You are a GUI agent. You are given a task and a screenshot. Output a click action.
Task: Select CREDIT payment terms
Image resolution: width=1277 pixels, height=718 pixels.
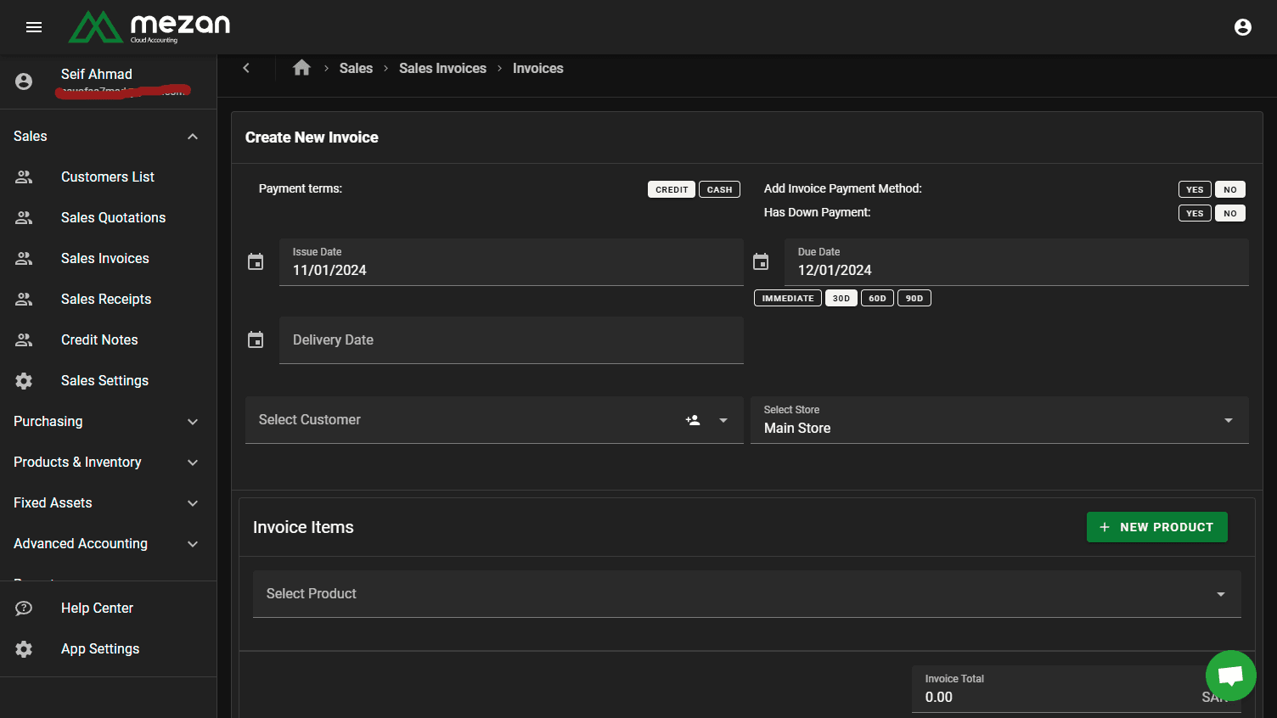pyautogui.click(x=672, y=189)
